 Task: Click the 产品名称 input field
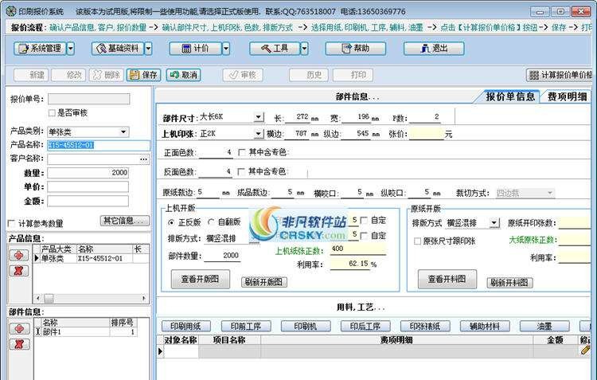[98, 146]
